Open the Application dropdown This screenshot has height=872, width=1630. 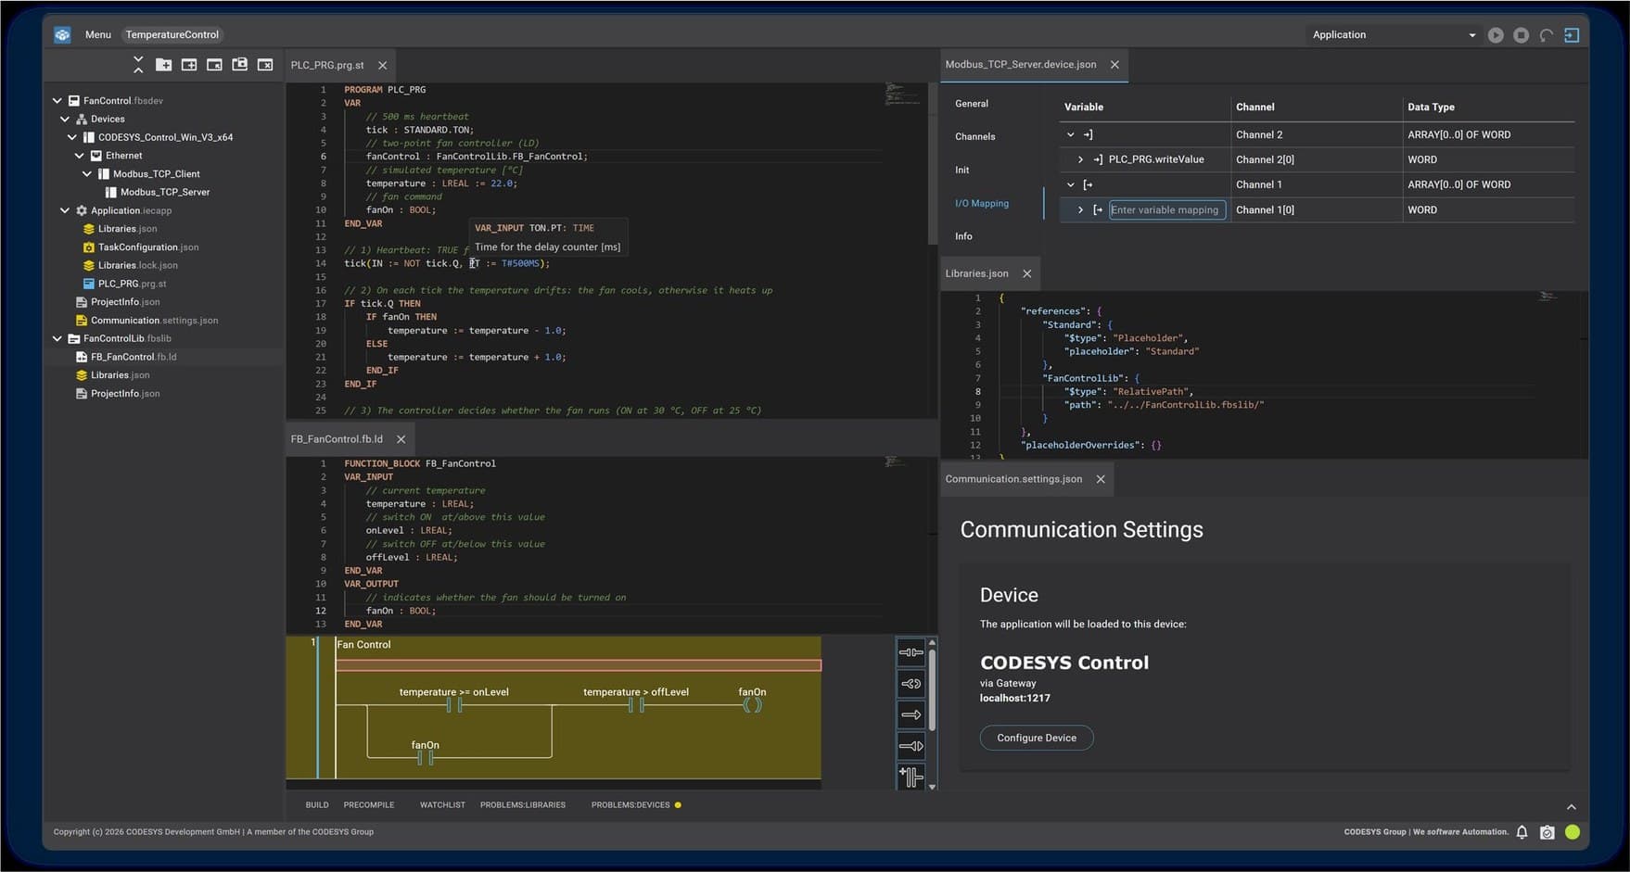[x=1394, y=34]
